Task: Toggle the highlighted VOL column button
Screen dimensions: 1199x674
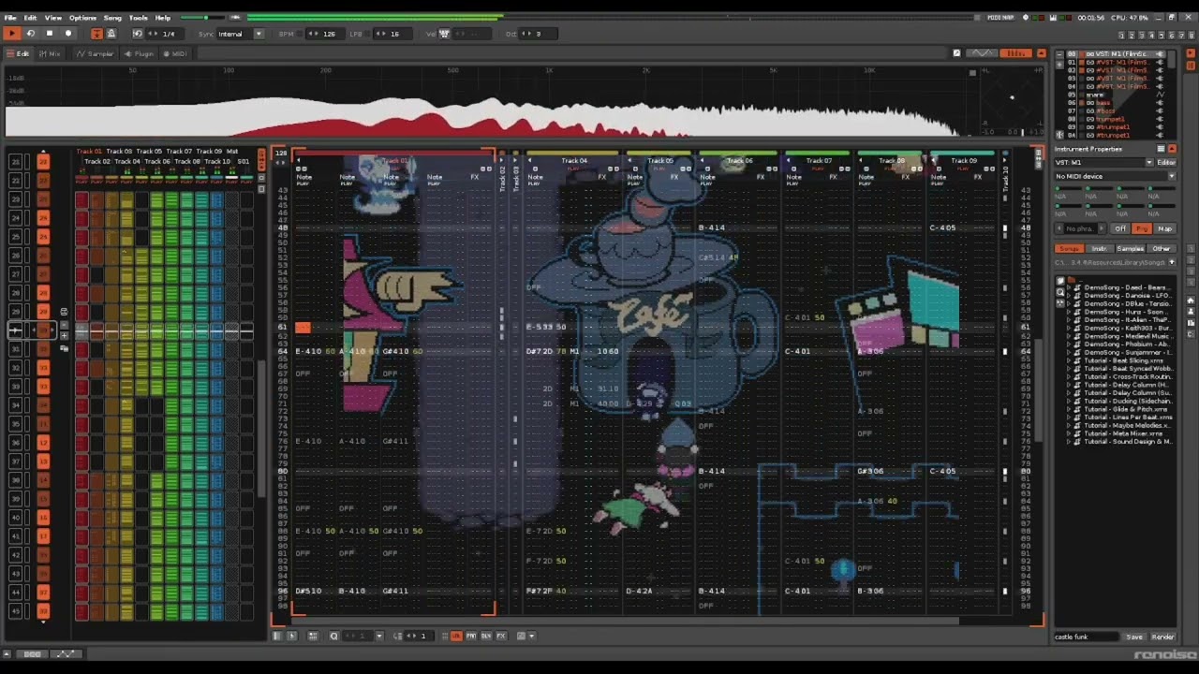Action: pyautogui.click(x=456, y=637)
